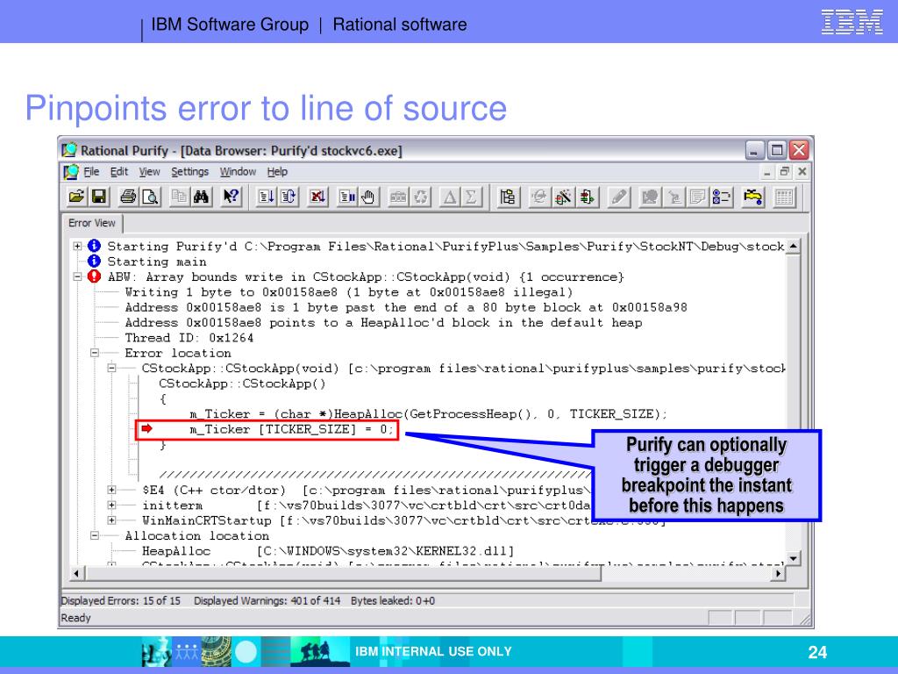Click the Print toolbar icon
The width and height of the screenshot is (898, 674).
pos(127,197)
